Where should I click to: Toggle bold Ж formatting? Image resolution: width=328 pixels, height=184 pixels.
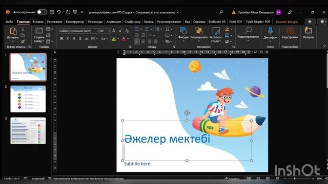[x=61, y=39]
